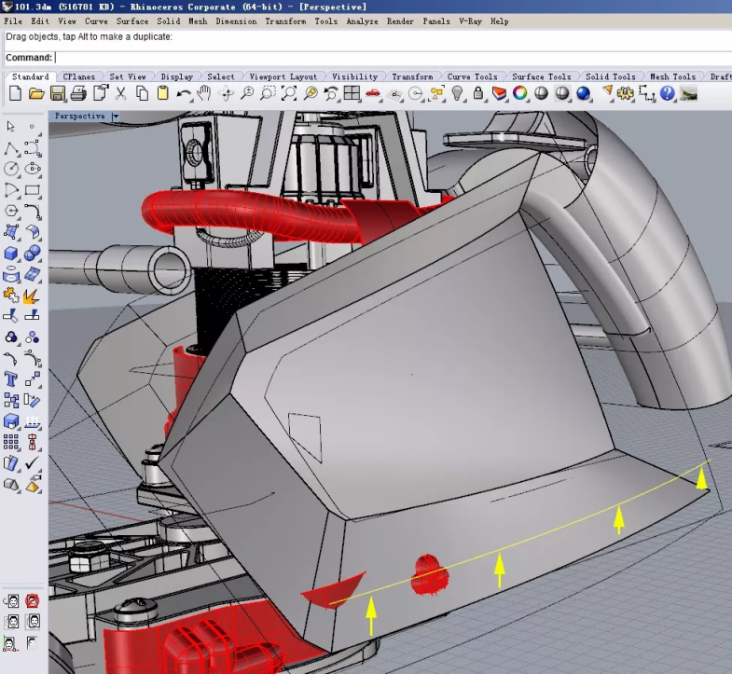Click the Hide objects lightbulb icon
Viewport: 732px width, 674px height.
pos(458,93)
